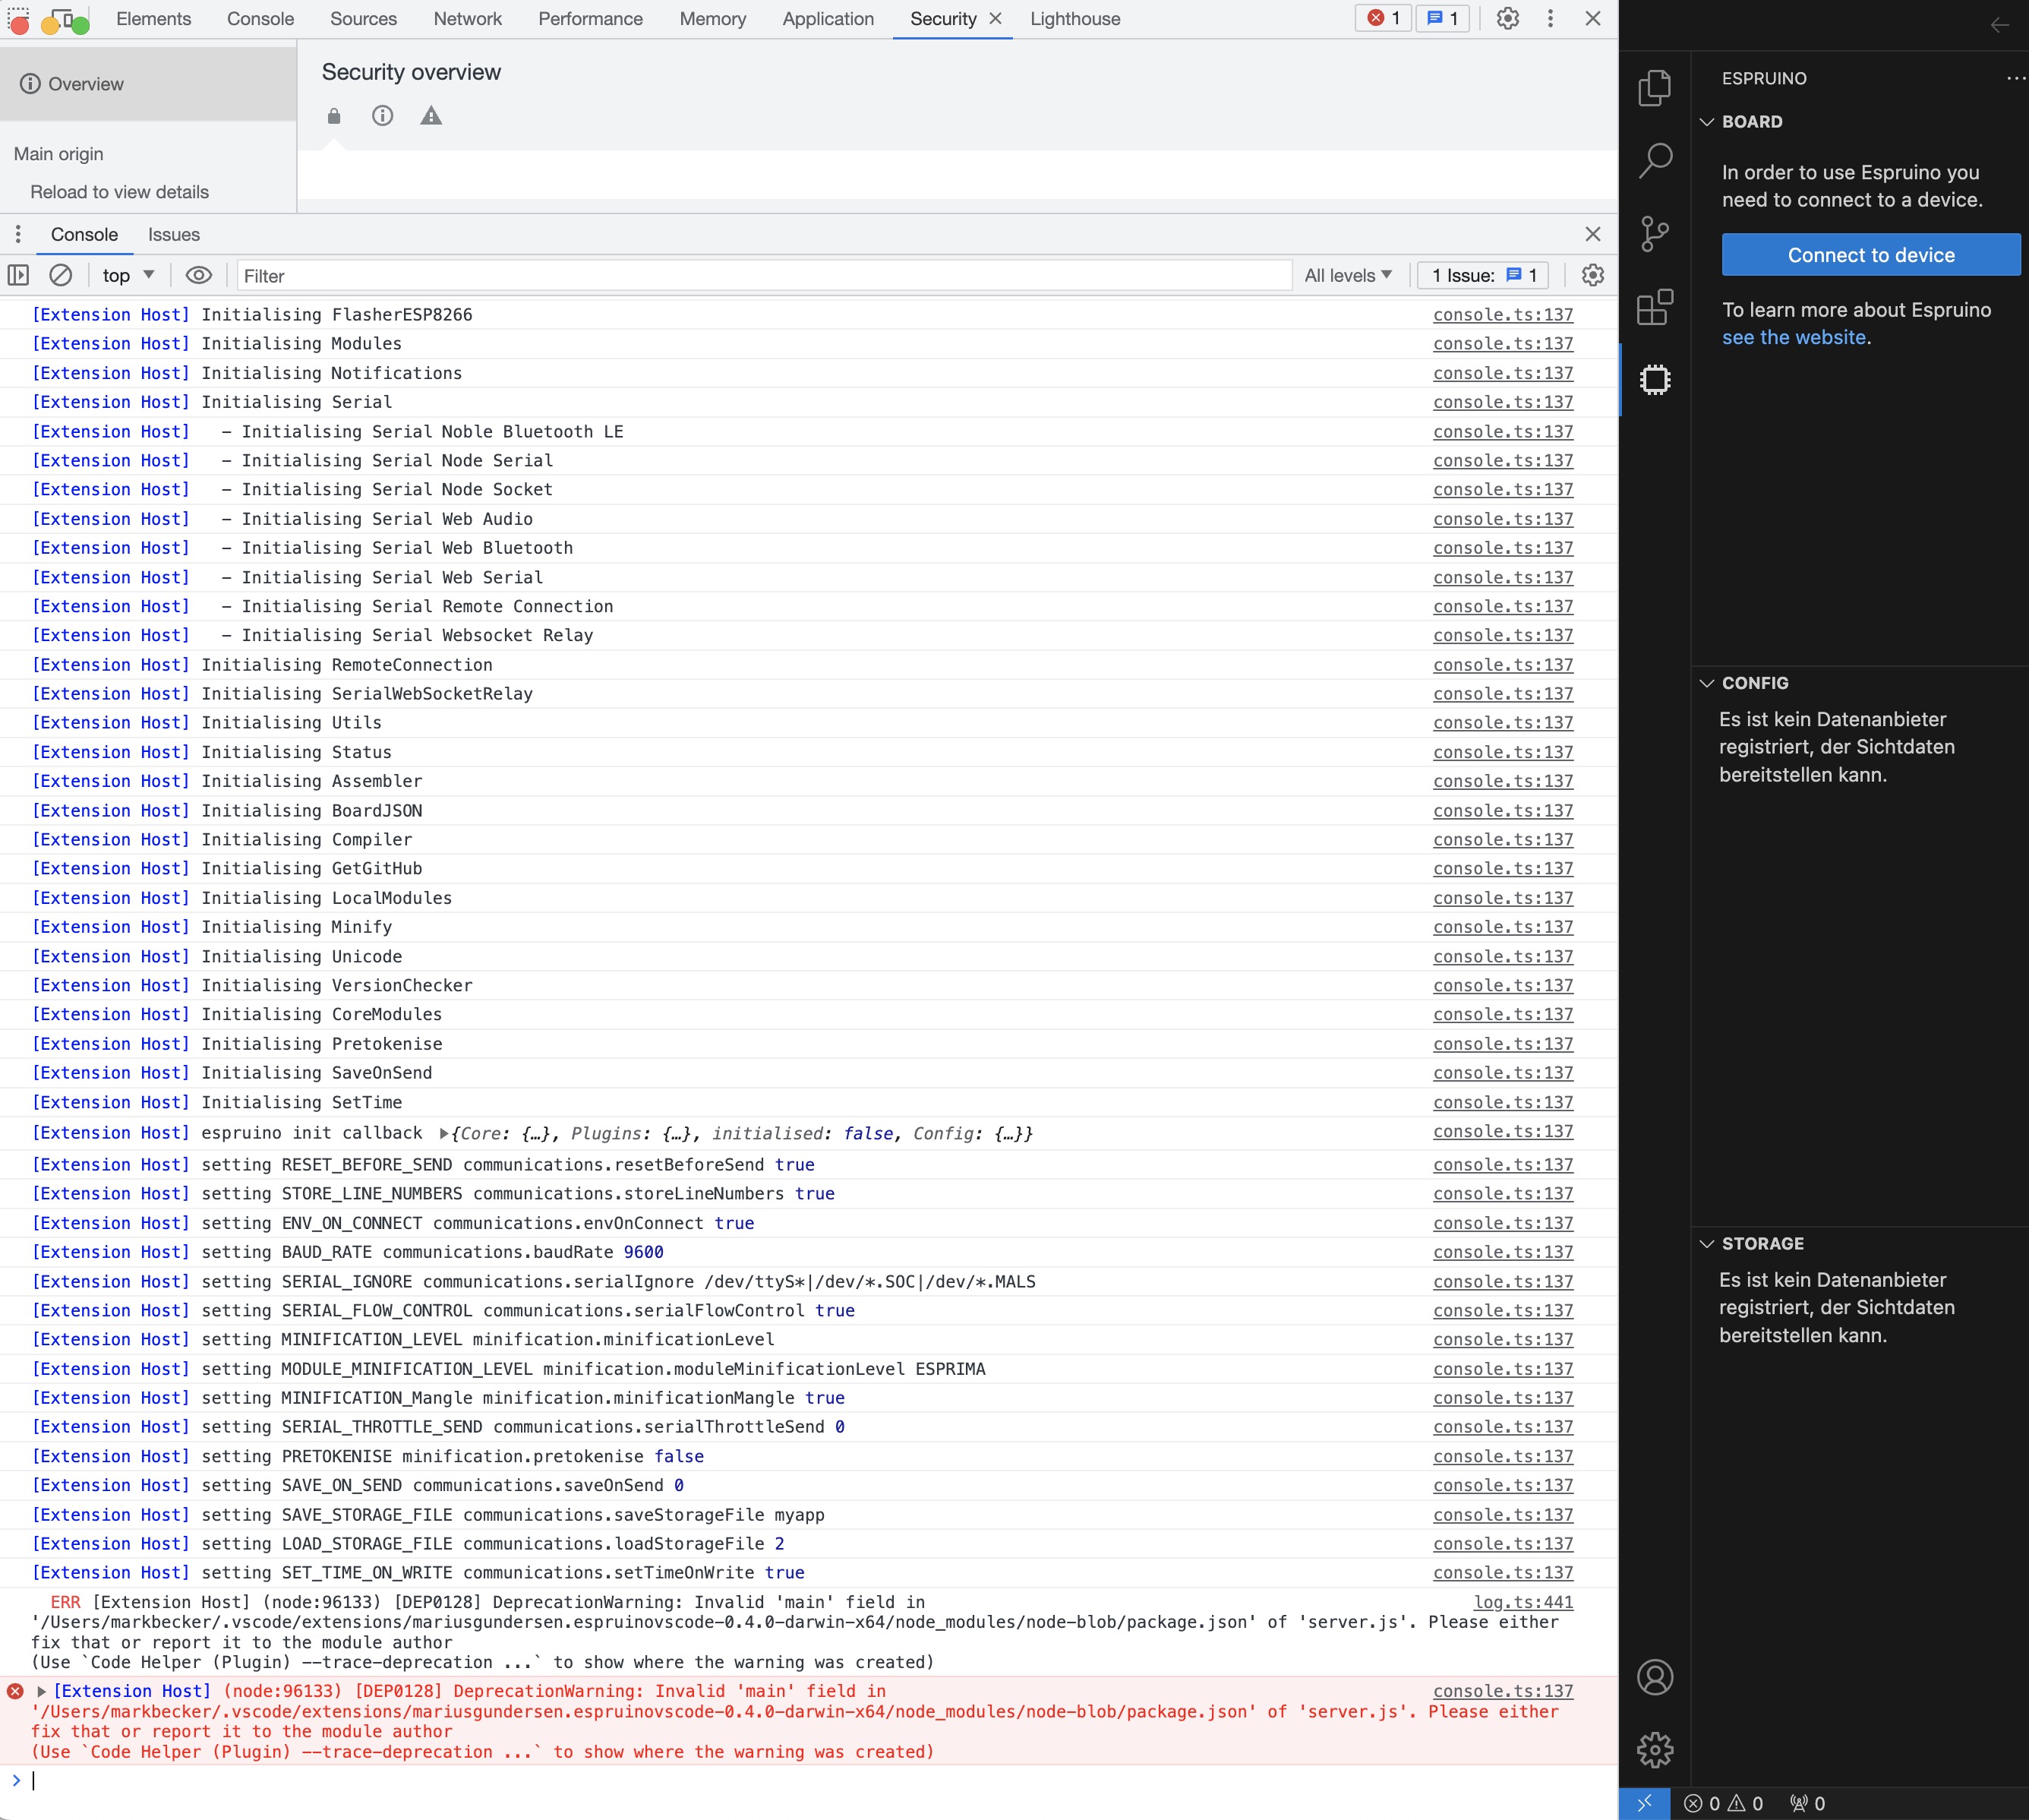Click the Connect to device button
Screen dimensions: 2029x1820
pyautogui.click(x=1870, y=255)
